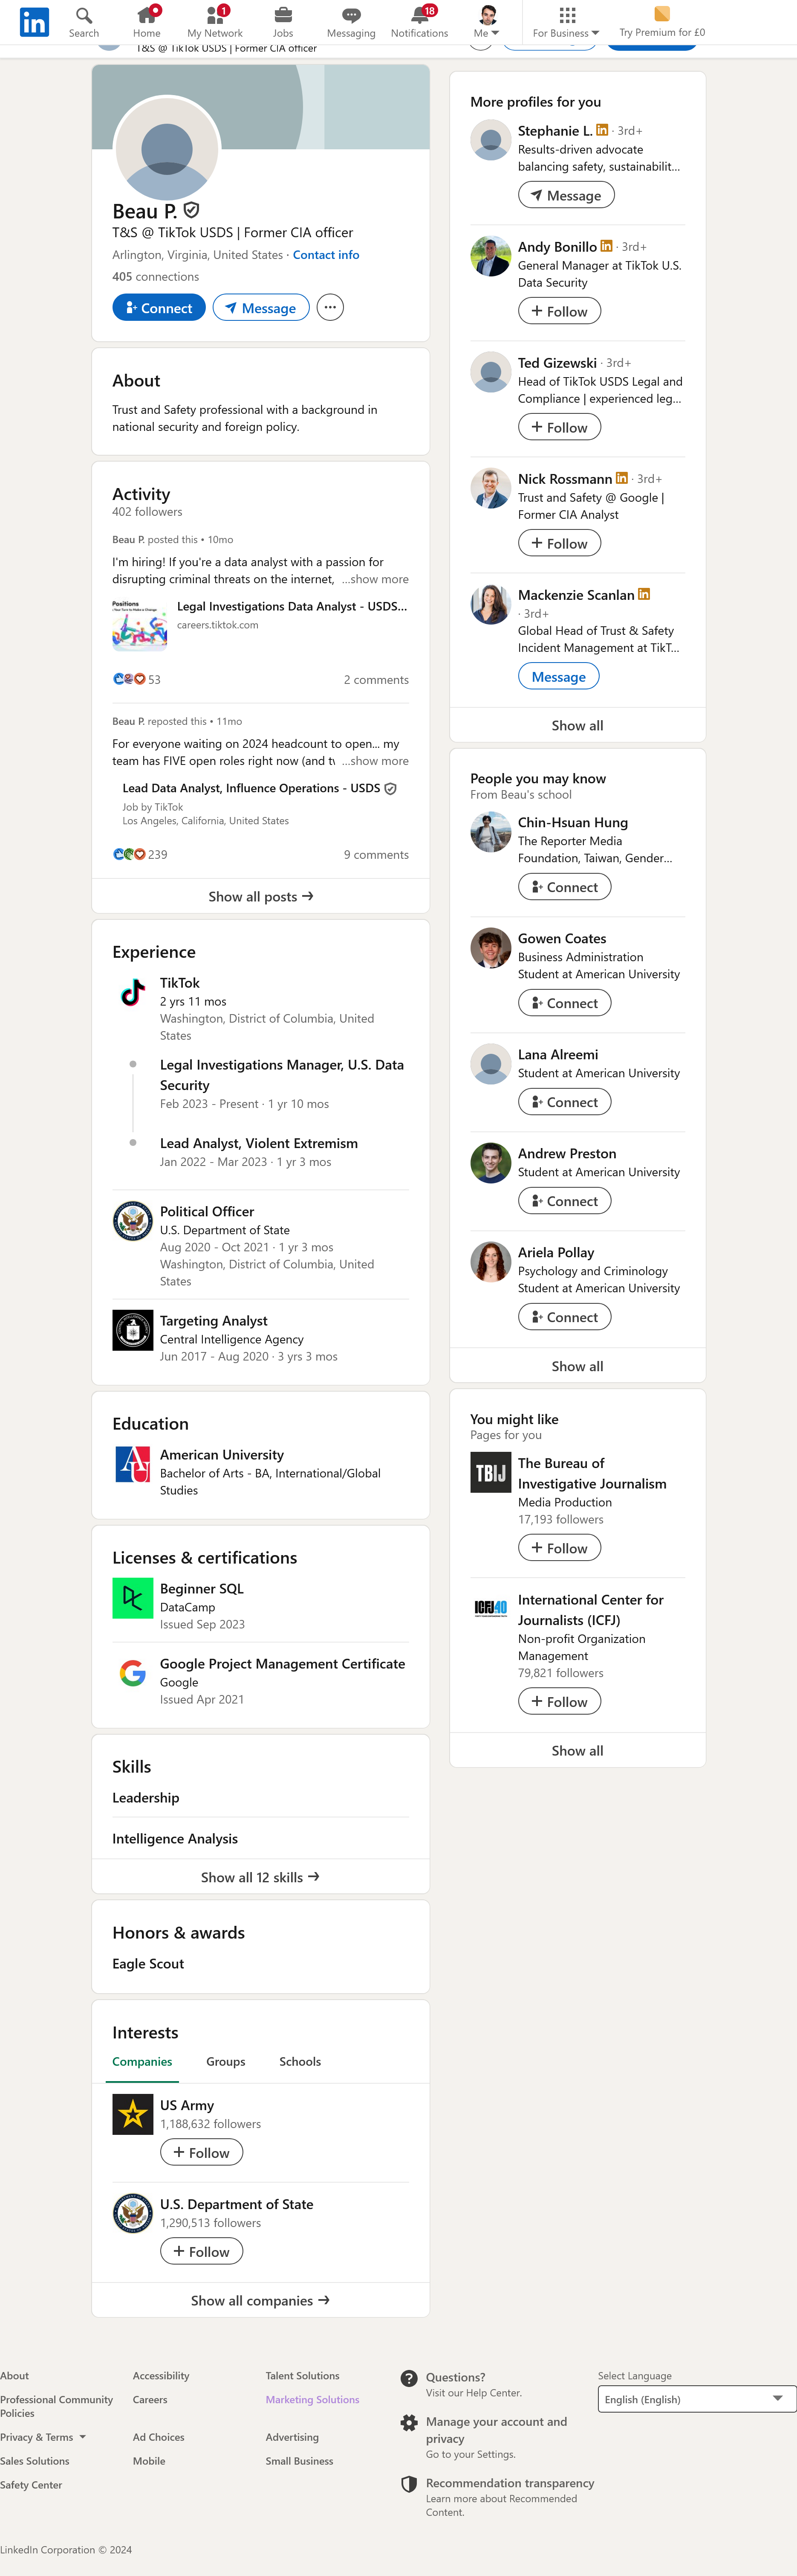Open the Jobs briefcase icon

click(284, 15)
